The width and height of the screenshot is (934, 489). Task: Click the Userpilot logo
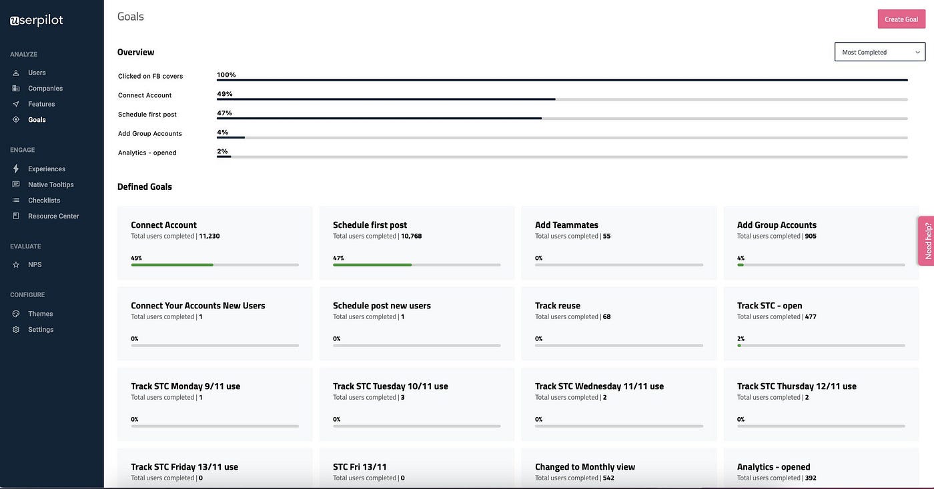click(x=37, y=20)
